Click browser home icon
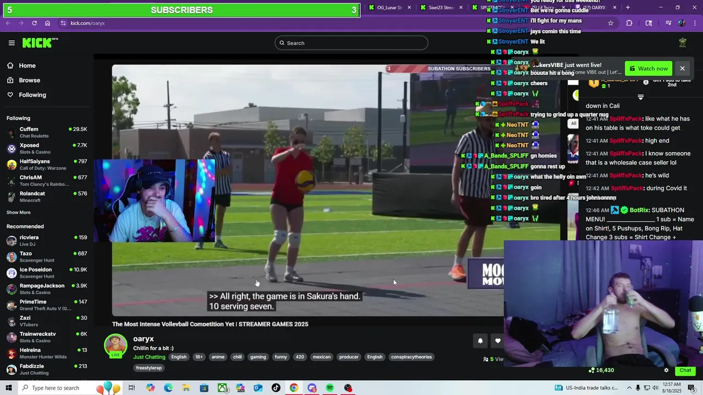Image resolution: width=703 pixels, height=395 pixels. pyautogui.click(x=48, y=23)
